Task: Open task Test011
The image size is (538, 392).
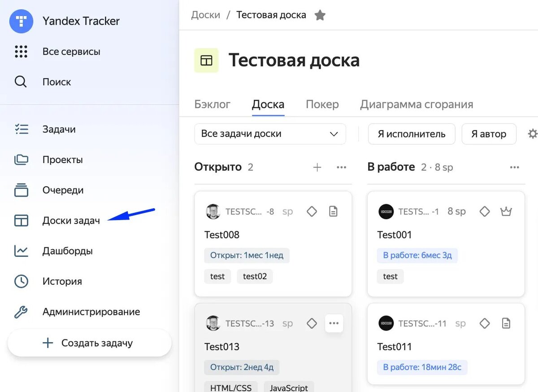Action: point(395,347)
